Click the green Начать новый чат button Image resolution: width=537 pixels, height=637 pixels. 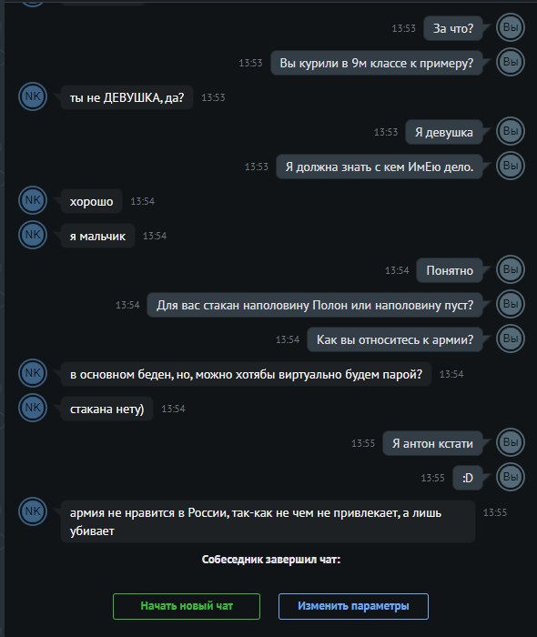click(187, 606)
